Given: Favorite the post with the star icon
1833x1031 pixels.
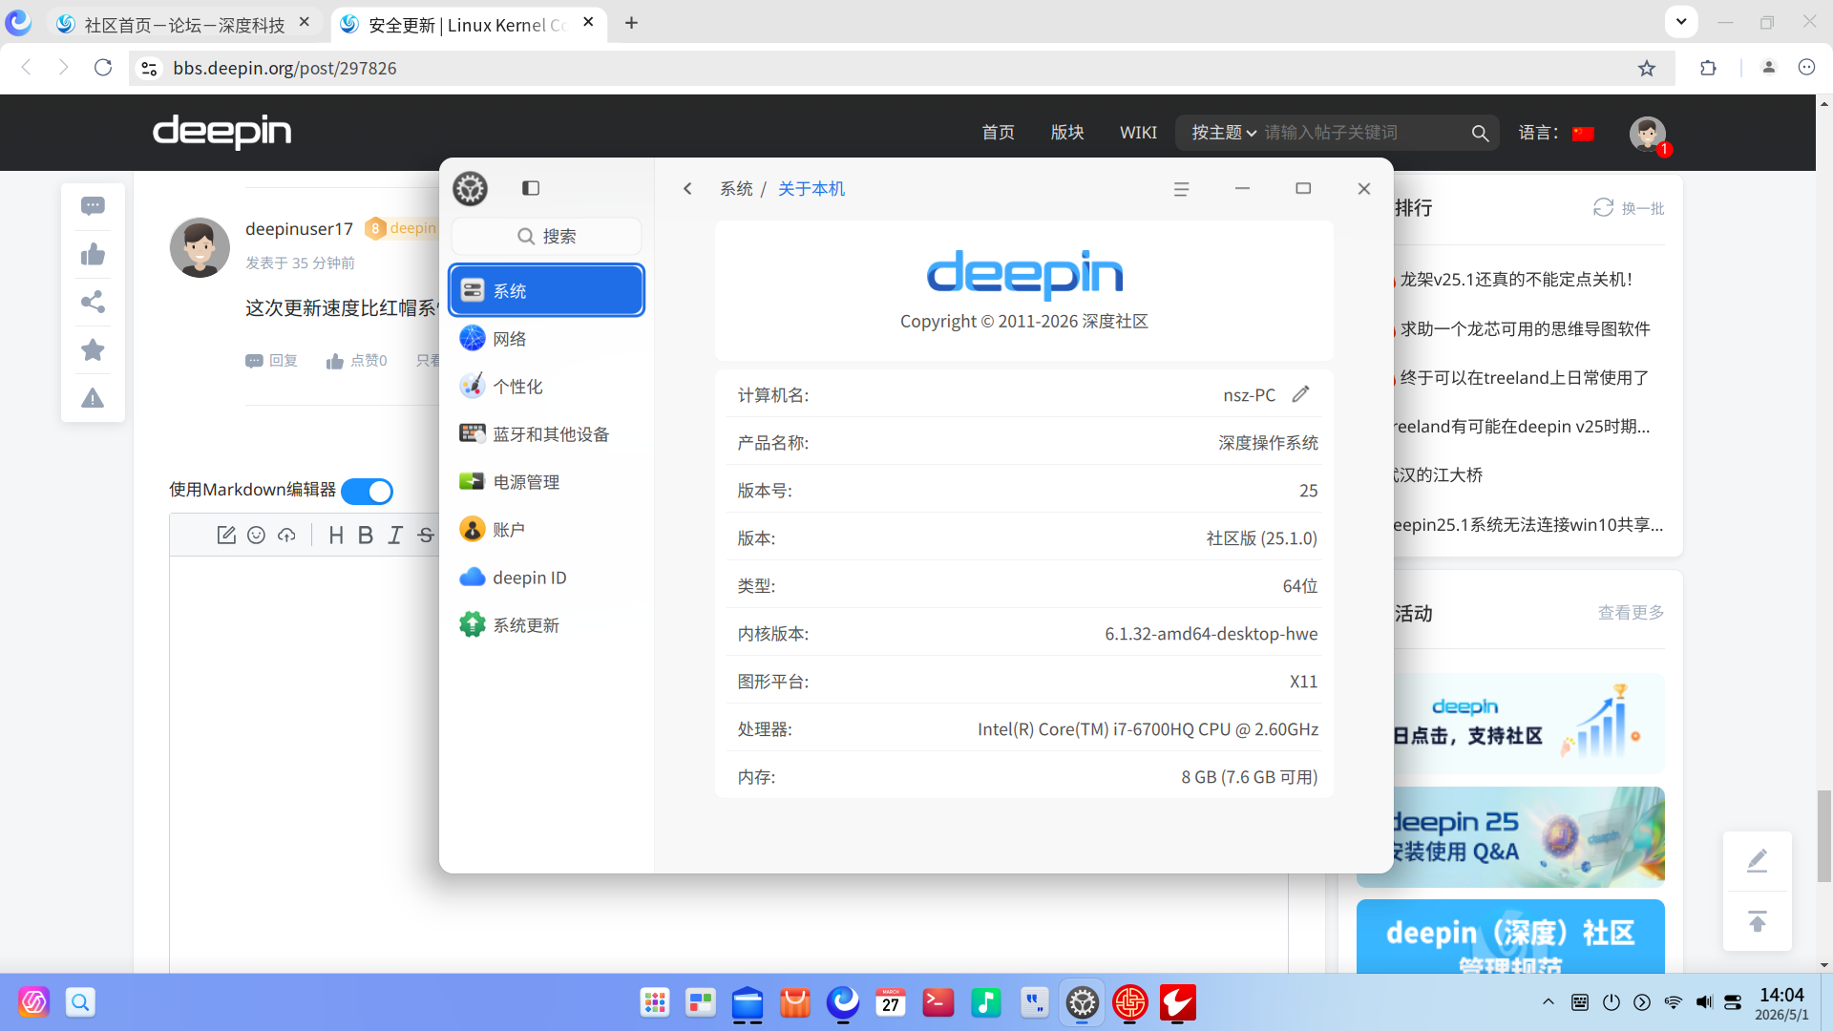Looking at the screenshot, I should pos(93,349).
